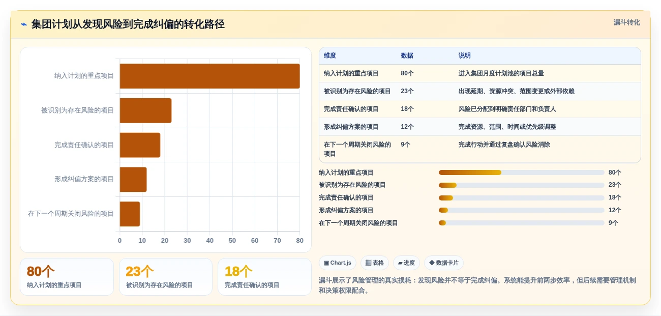Screen dimensions: 661x316
Task: Click the progress bar showing 23个
Action: coord(522,185)
